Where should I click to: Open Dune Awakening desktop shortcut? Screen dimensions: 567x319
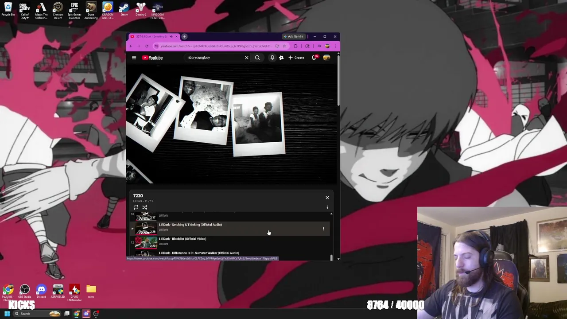pyautogui.click(x=91, y=11)
